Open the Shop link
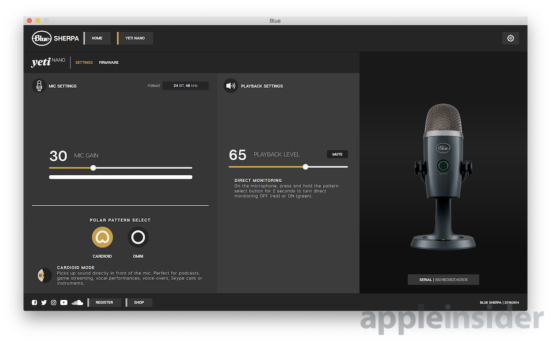The height and width of the screenshot is (342, 551). coord(139,303)
